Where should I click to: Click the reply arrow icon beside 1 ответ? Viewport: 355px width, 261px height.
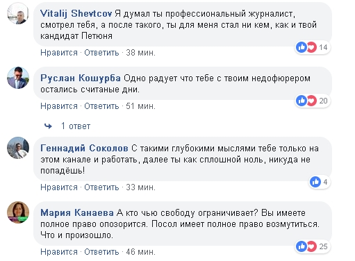pos(48,126)
